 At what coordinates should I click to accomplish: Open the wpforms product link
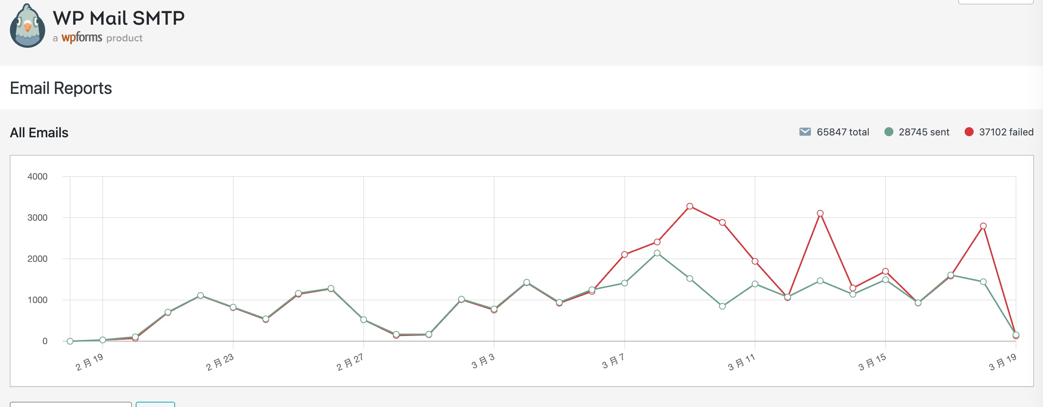(x=82, y=37)
